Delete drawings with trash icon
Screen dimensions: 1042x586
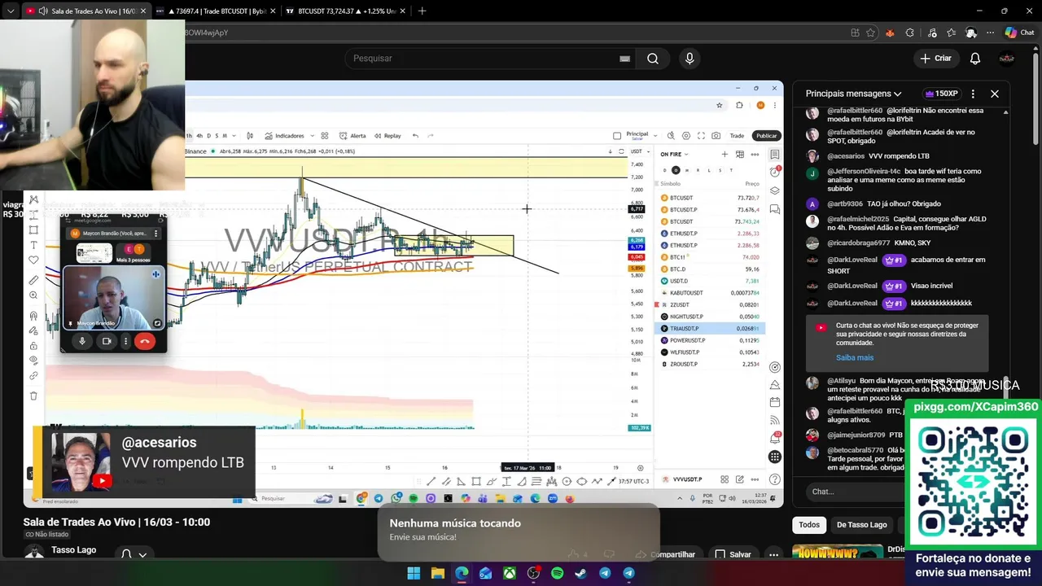click(x=33, y=396)
